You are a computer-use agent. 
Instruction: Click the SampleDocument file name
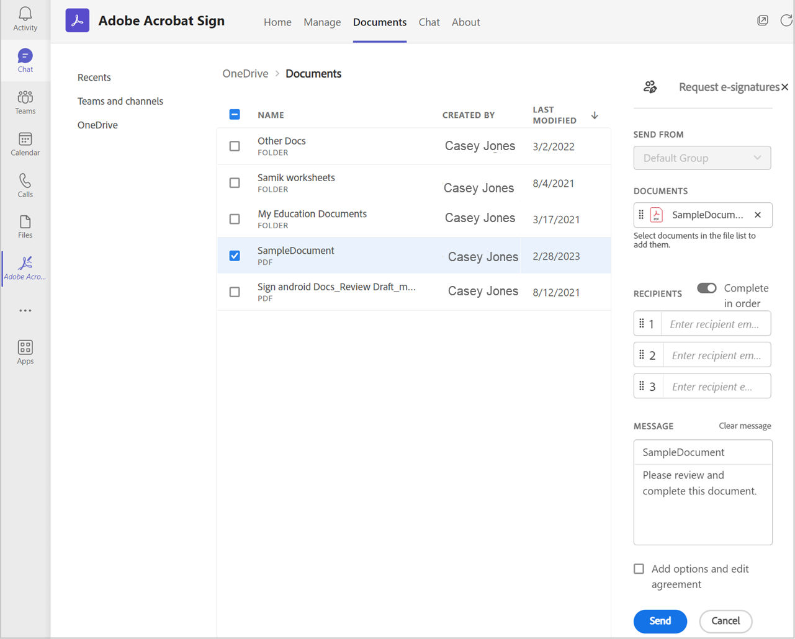296,250
